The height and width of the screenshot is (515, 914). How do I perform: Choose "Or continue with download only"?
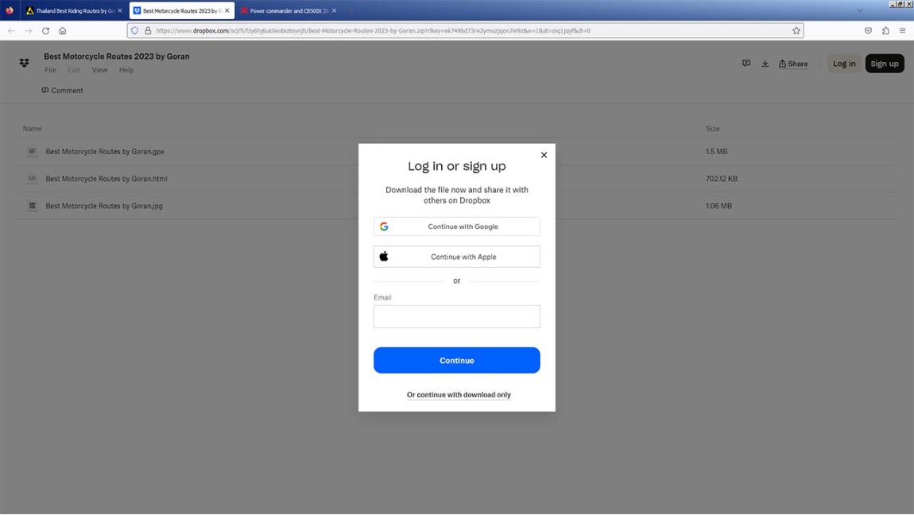459,395
